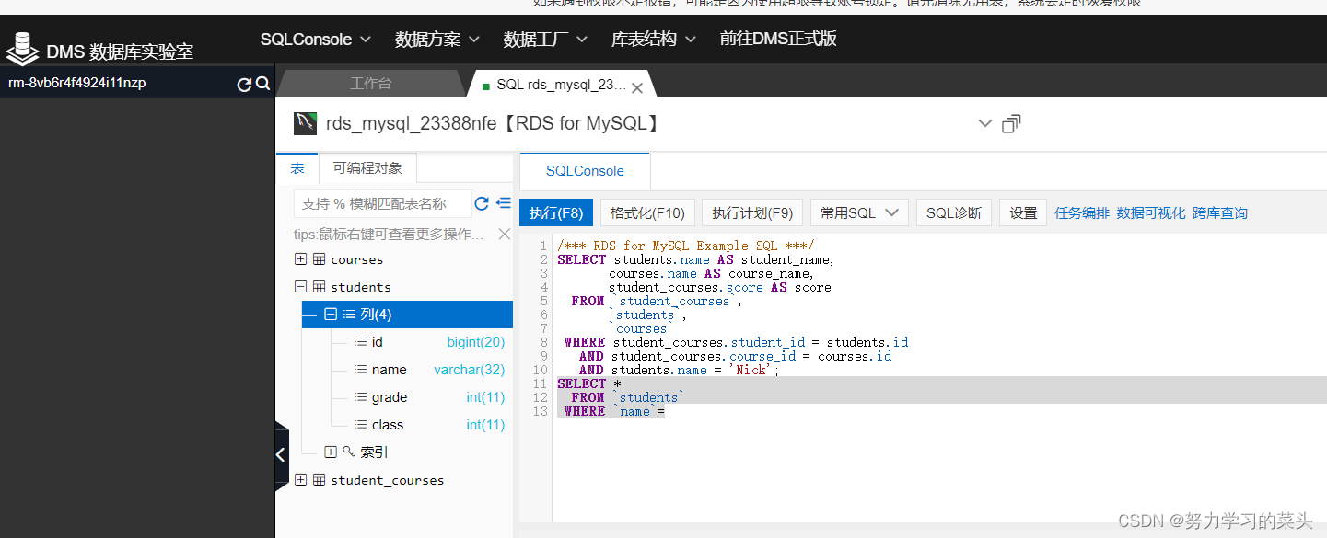Click the list icon beside 列(4)
1327x538 pixels.
pyautogui.click(x=349, y=315)
